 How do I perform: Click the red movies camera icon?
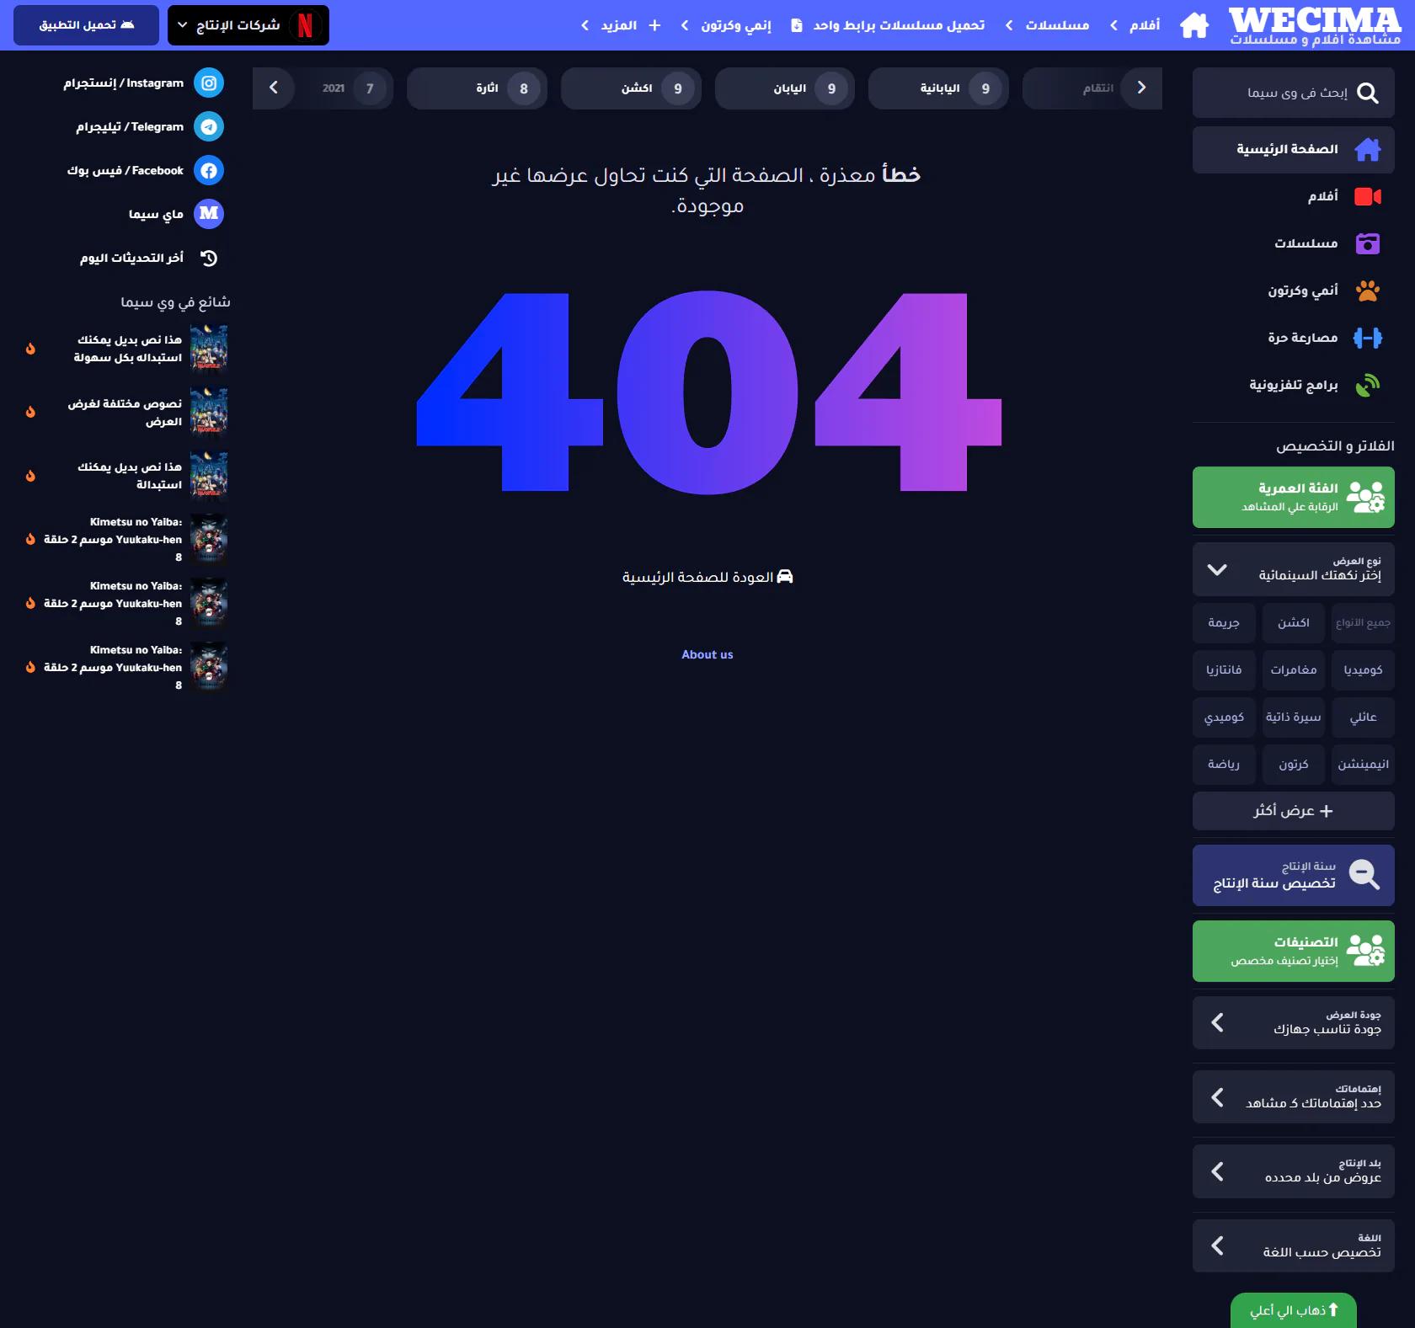[1367, 196]
